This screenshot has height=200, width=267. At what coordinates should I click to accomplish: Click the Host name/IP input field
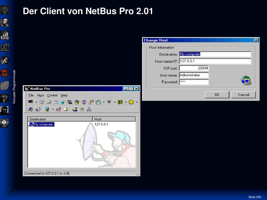point(215,61)
